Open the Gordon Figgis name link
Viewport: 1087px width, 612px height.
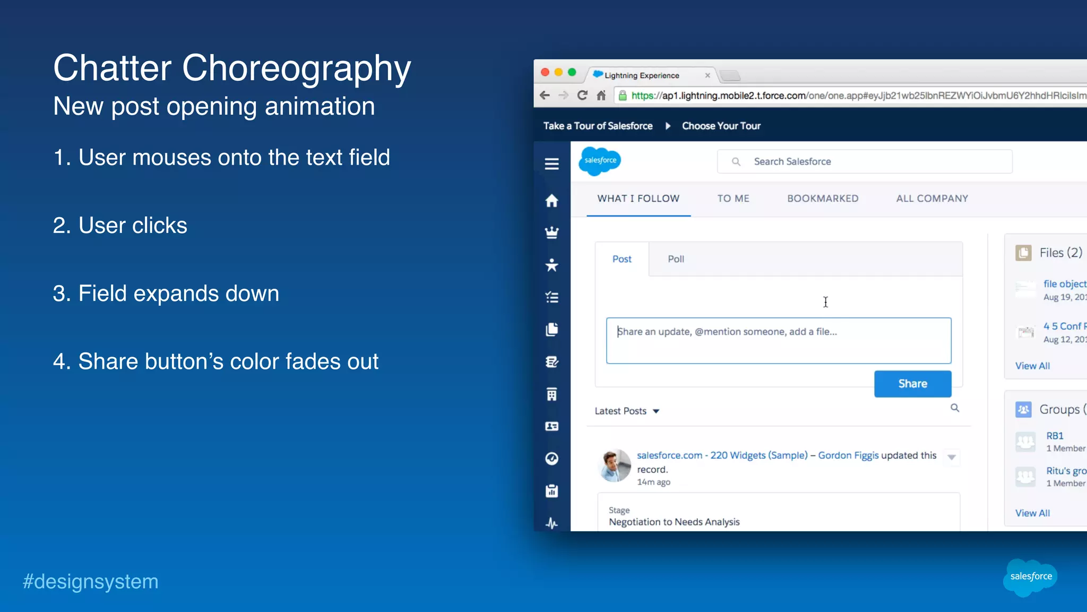click(848, 455)
